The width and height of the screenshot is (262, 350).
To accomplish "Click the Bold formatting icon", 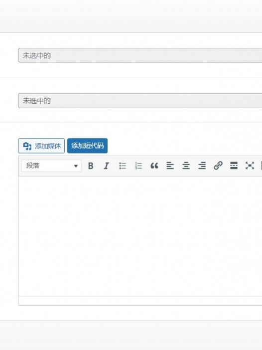I will [91, 166].
